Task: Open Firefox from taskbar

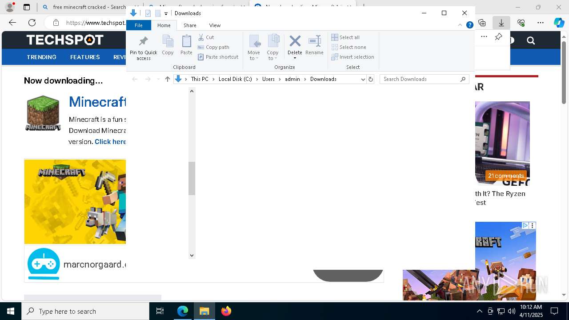Action: click(x=226, y=311)
